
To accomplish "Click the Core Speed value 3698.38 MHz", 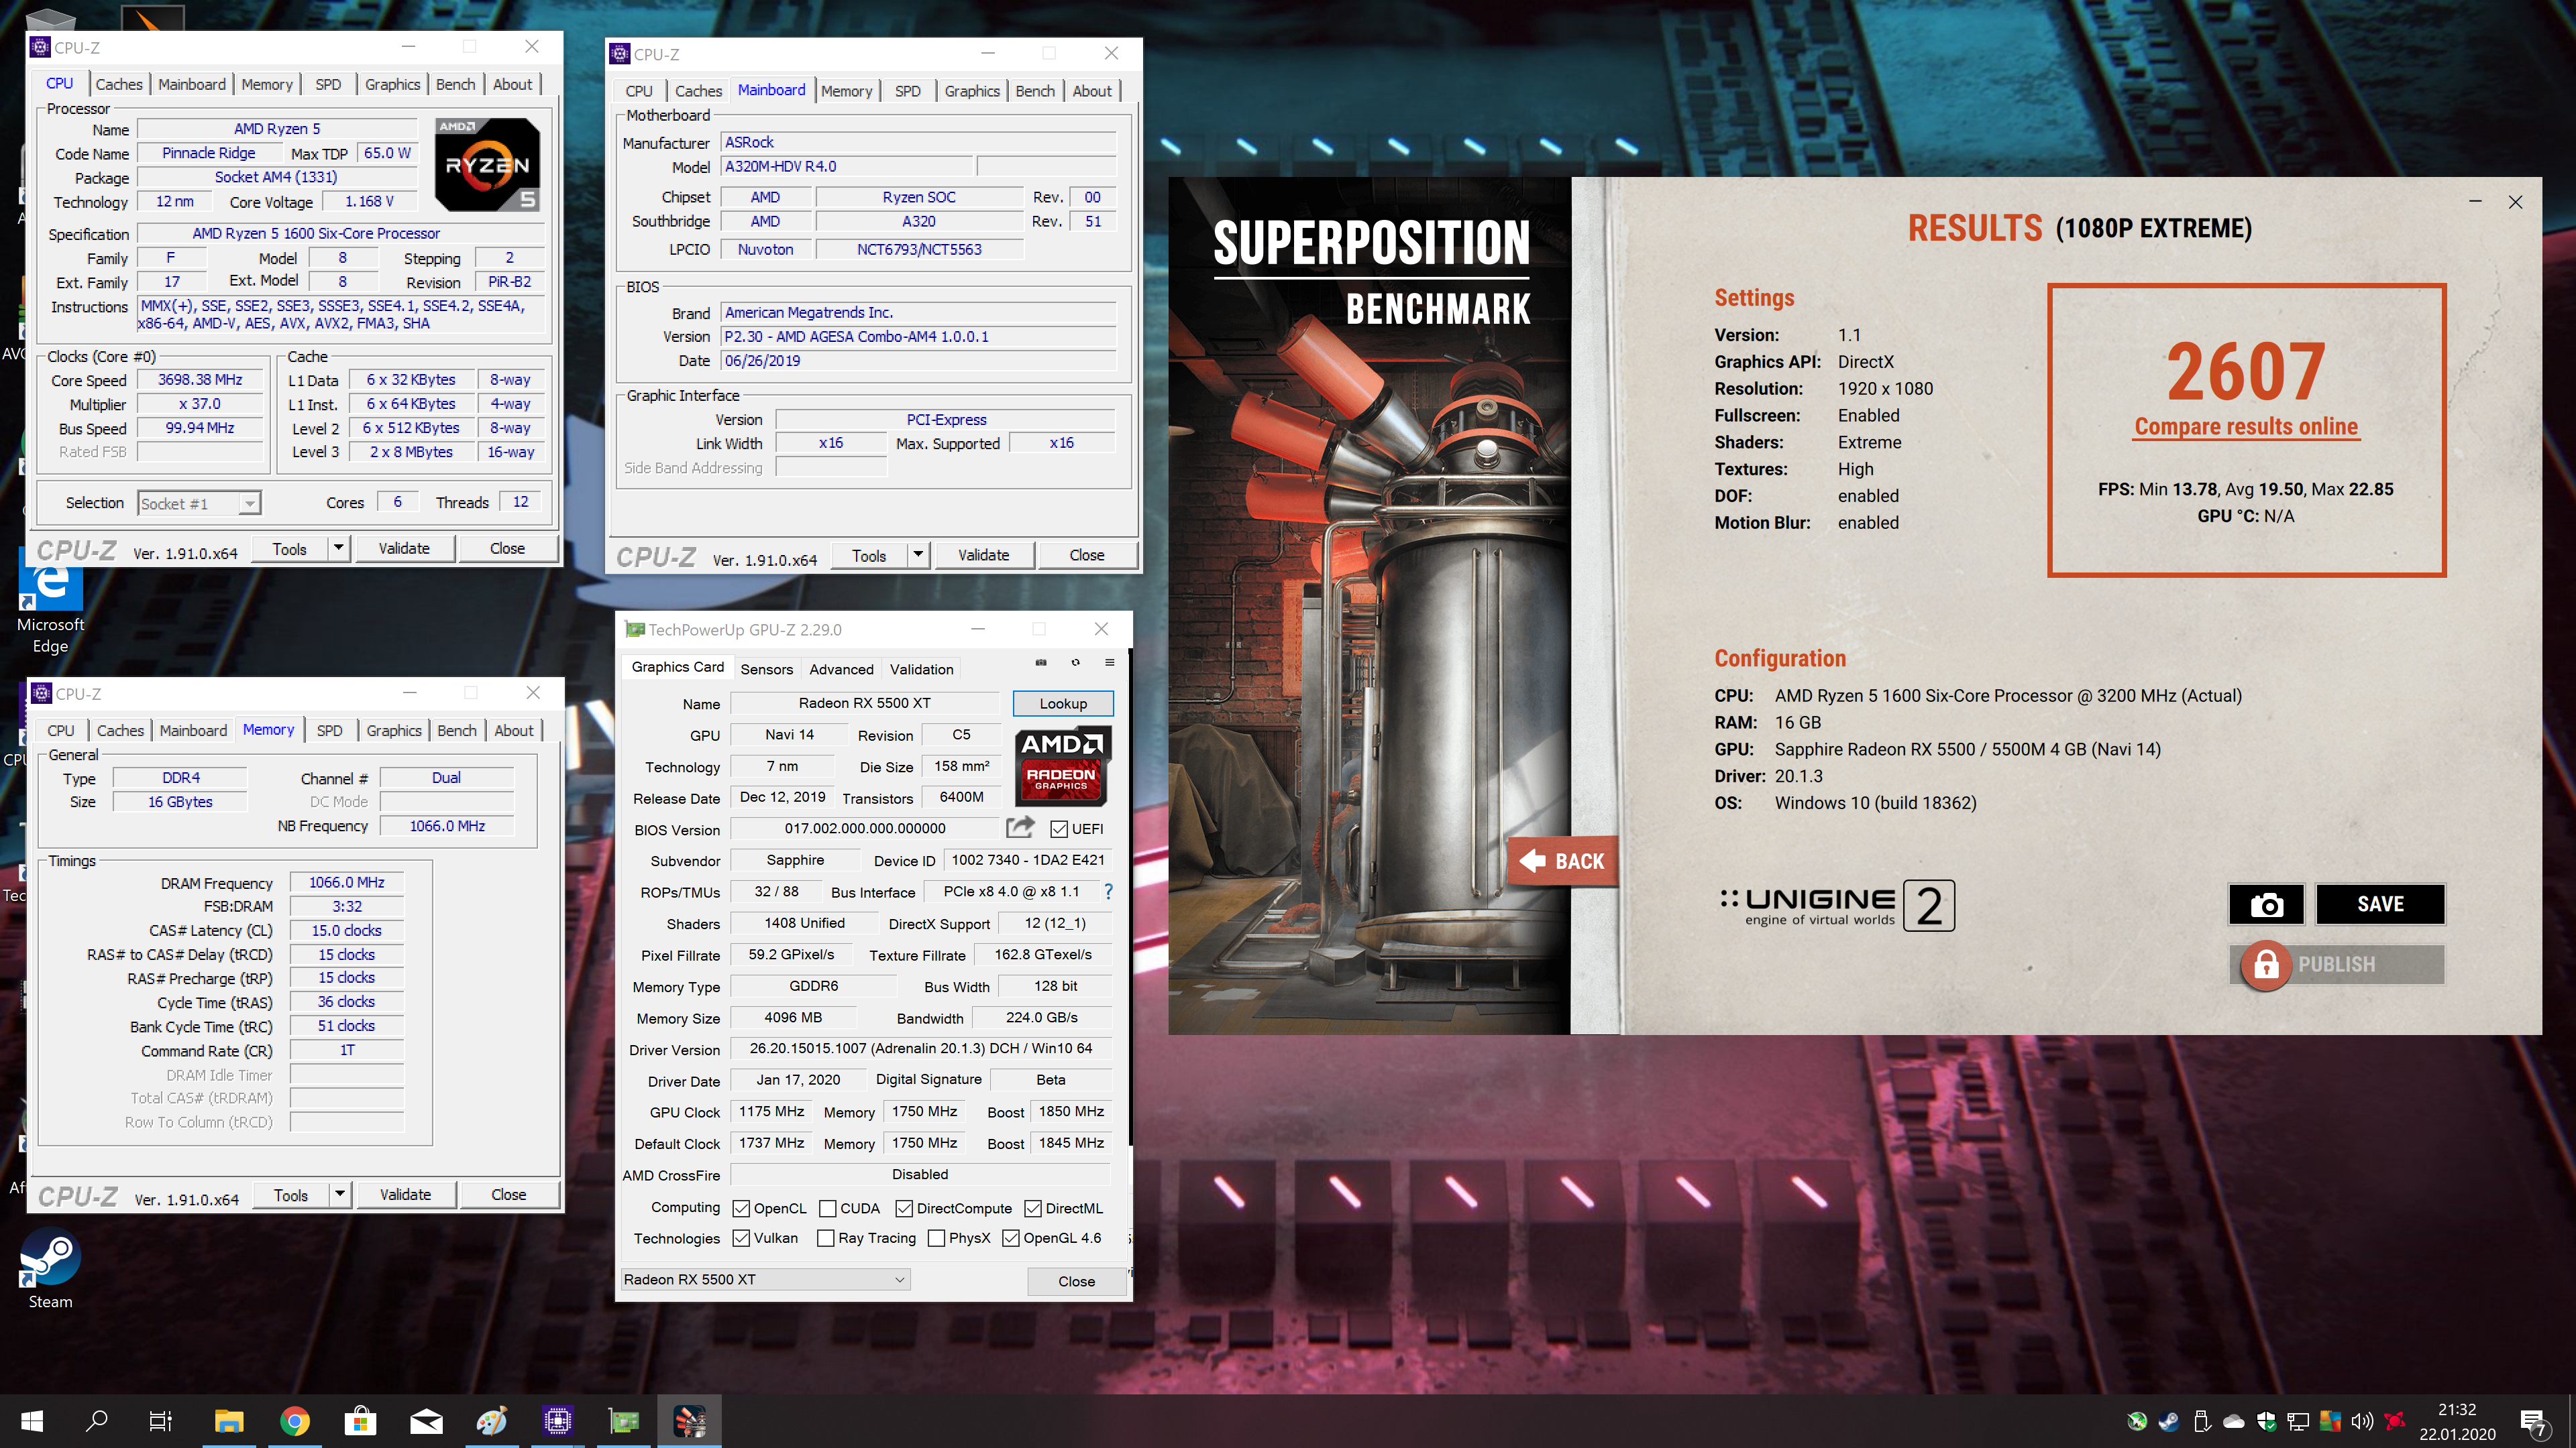I will coord(200,379).
